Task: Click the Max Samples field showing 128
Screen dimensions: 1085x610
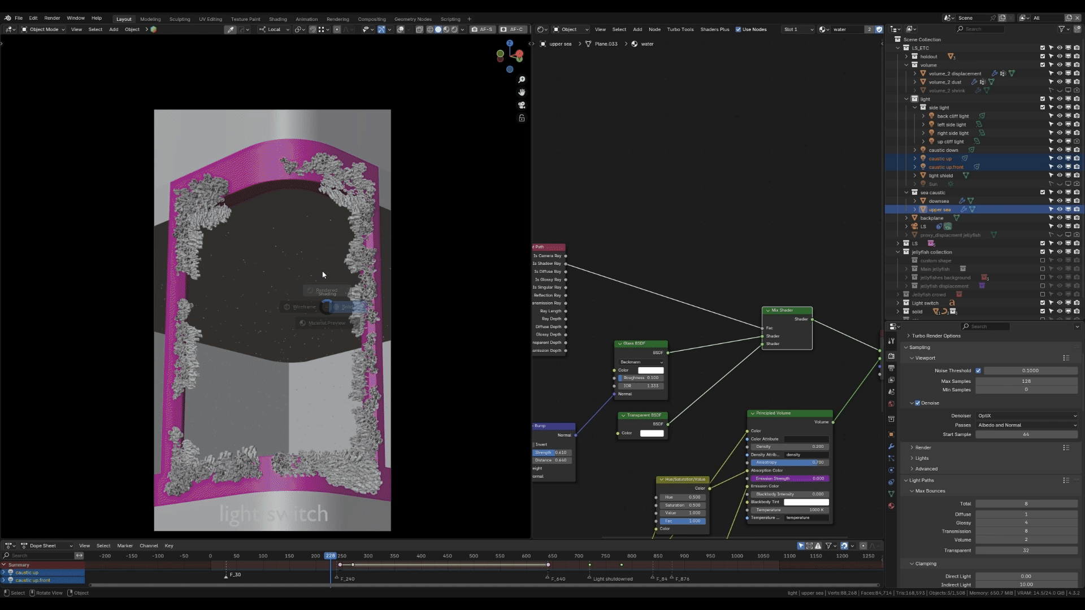Action: [1026, 381]
